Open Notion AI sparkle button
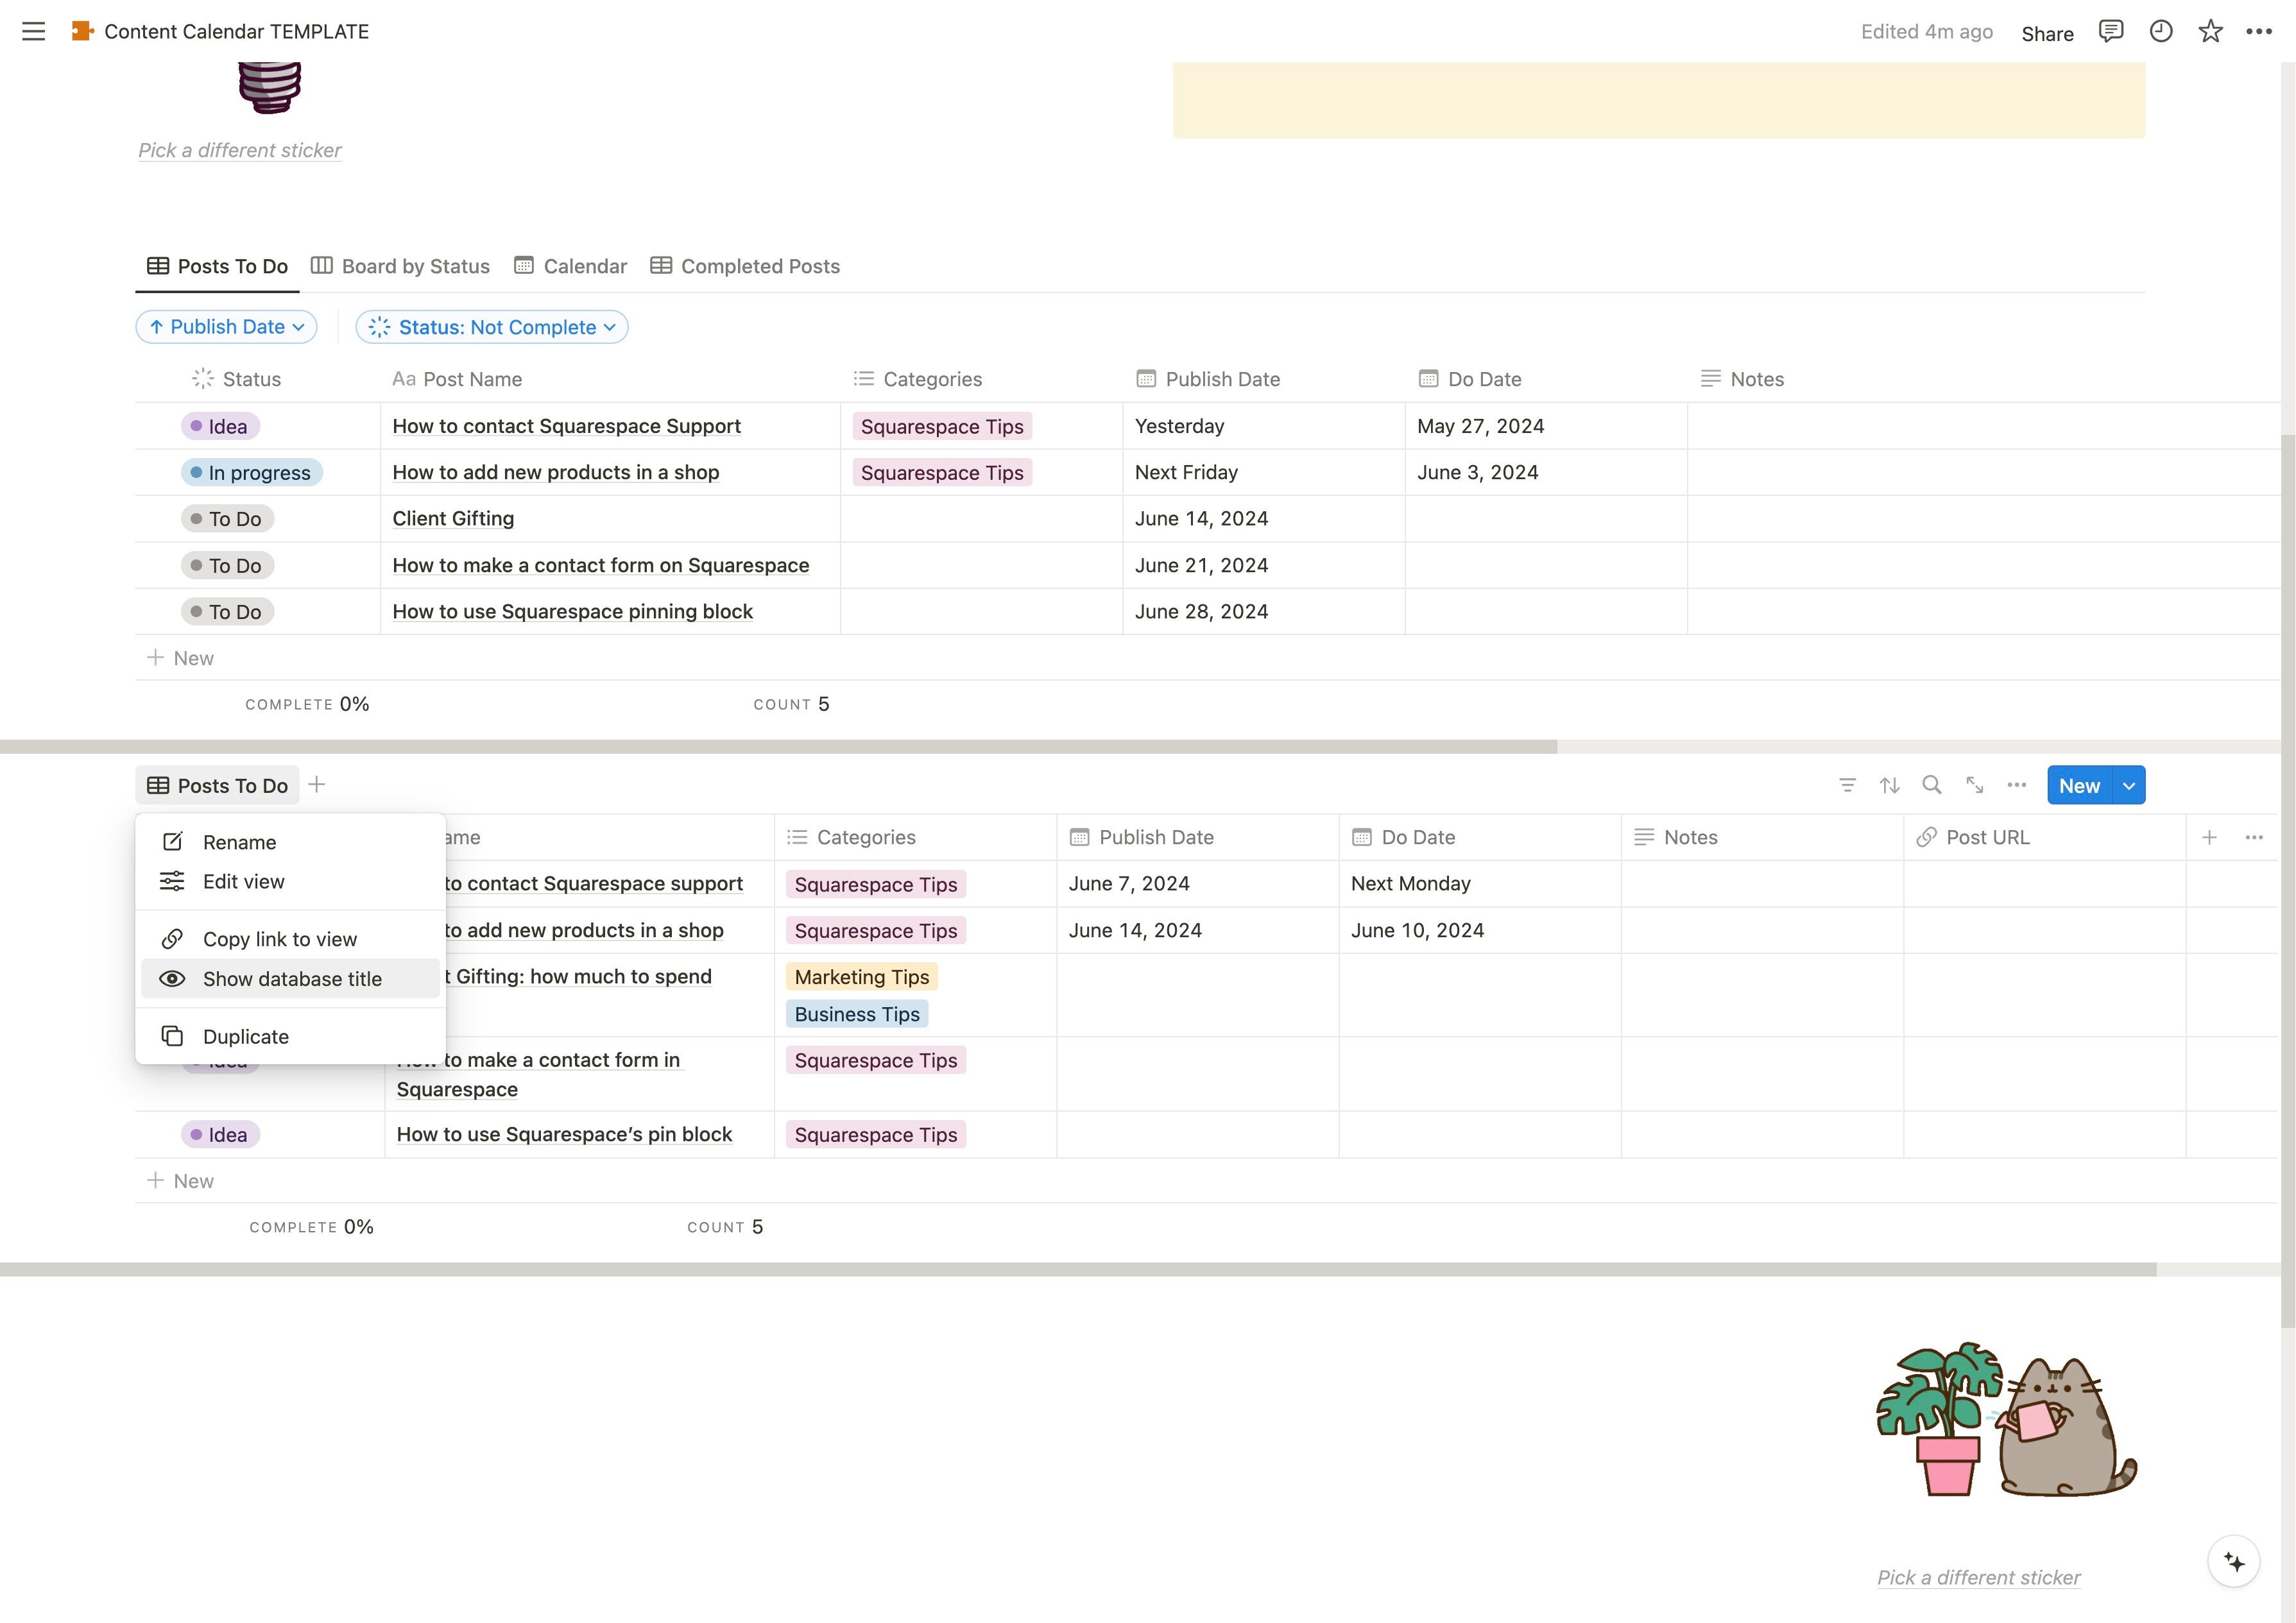Screen dimensions: 2296x1623 point(2234,1561)
